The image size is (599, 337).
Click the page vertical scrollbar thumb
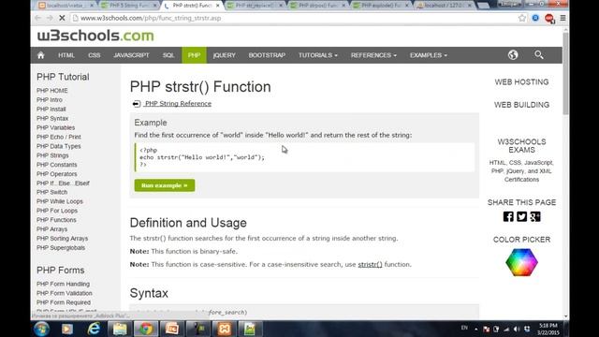pyautogui.click(x=565, y=73)
